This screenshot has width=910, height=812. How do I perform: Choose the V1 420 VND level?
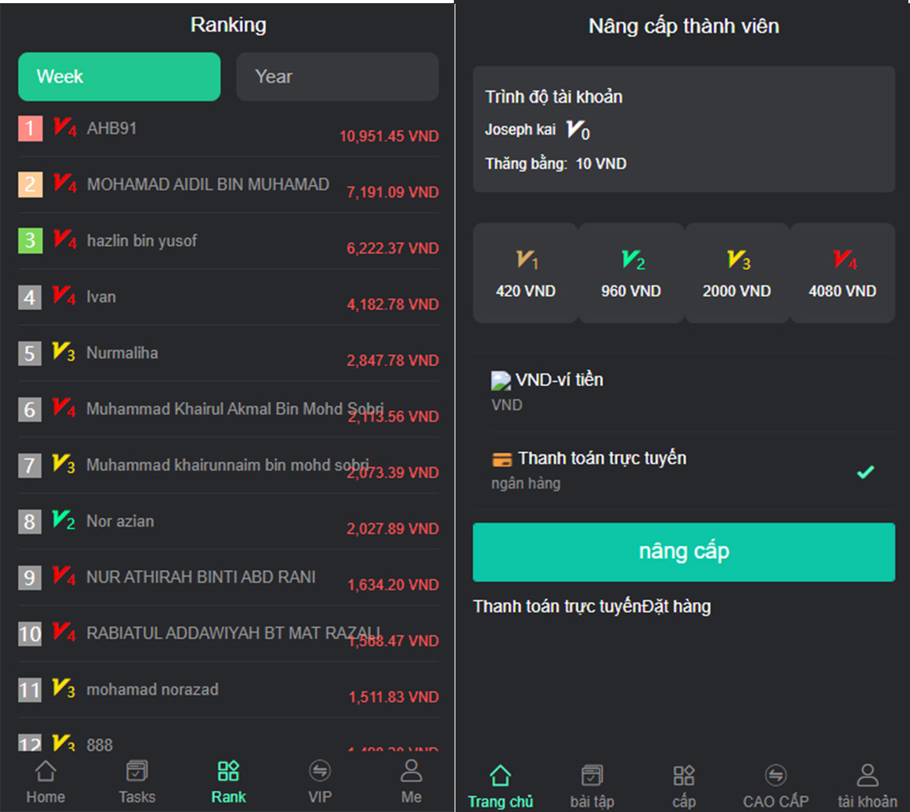coord(526,273)
